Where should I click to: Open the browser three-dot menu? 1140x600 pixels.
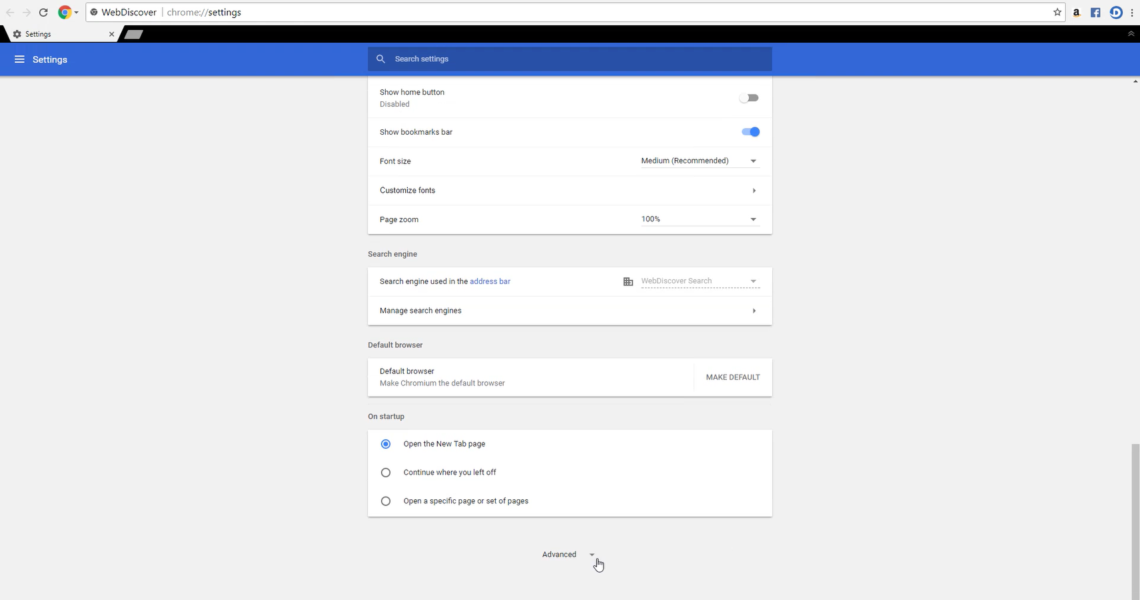1132,12
